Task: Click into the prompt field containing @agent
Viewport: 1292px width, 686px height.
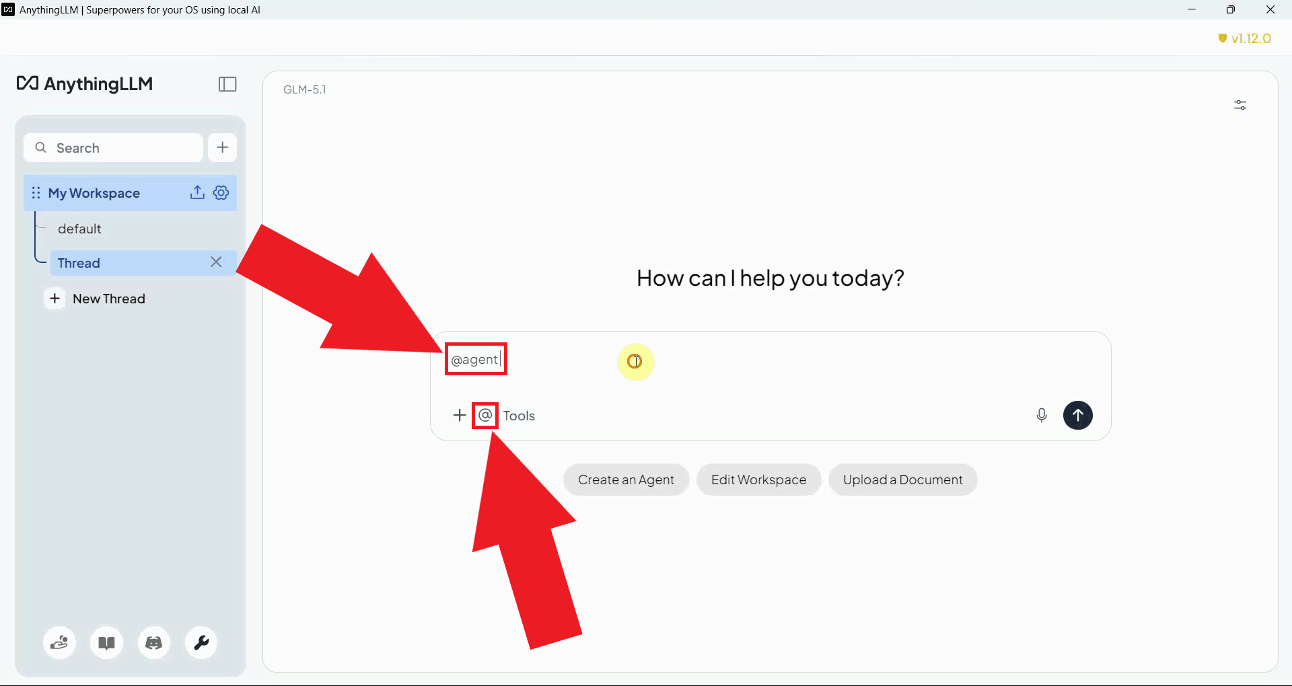Action: (x=770, y=360)
